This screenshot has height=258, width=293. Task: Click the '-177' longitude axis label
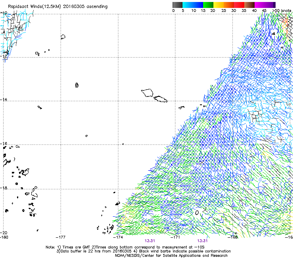tap(61, 237)
